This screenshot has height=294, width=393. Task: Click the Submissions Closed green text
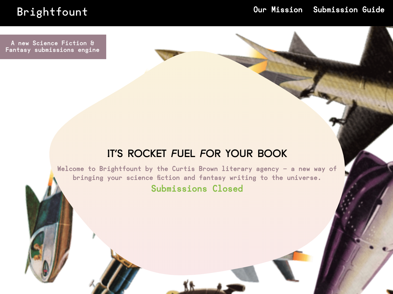197,189
